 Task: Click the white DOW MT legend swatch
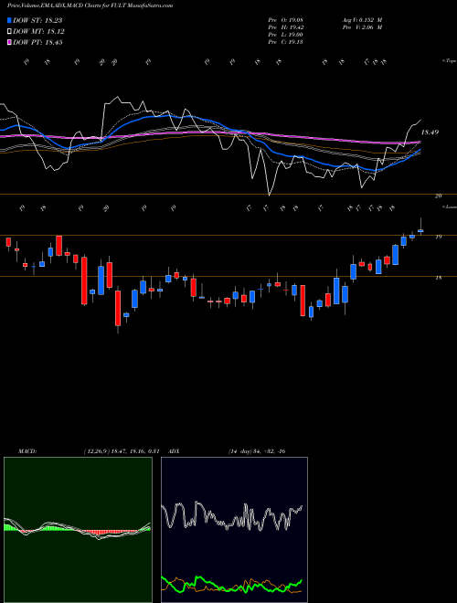coord(9,32)
